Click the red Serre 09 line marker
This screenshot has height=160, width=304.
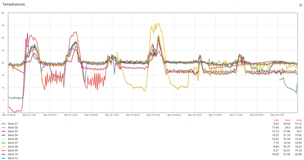(x=4, y=150)
